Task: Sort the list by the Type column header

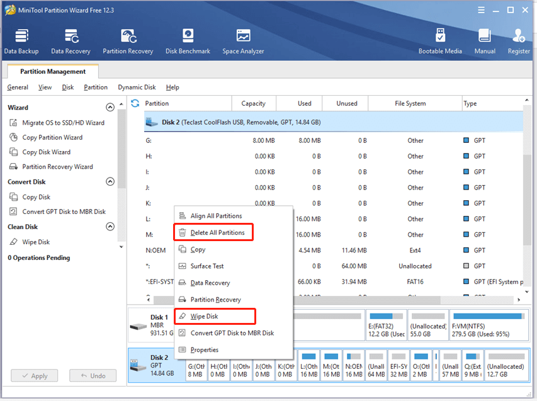Action: point(492,103)
